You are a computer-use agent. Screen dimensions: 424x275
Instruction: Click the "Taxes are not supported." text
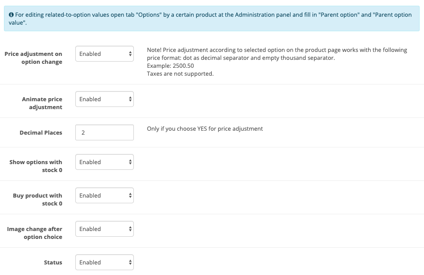(x=180, y=73)
